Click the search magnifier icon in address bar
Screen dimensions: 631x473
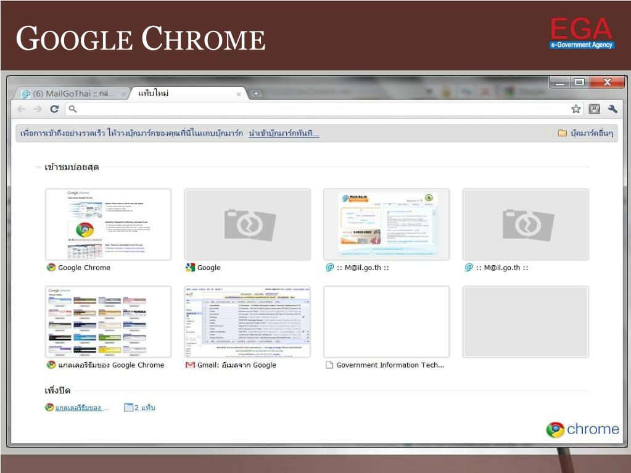click(x=72, y=109)
